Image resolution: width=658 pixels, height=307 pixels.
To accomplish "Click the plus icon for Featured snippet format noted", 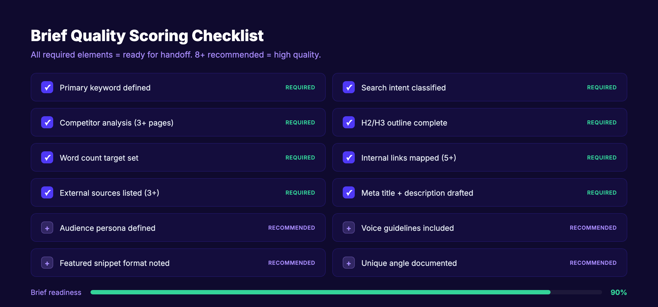I will (47, 263).
